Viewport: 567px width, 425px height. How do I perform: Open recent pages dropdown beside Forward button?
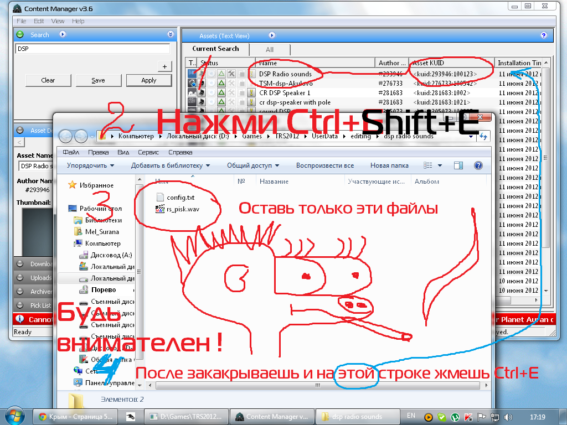coord(91,137)
